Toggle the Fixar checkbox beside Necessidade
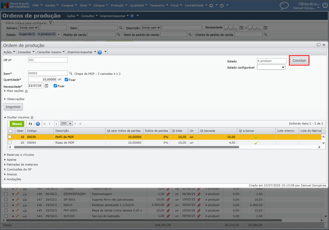This screenshot has height=230, width=329. point(55,86)
